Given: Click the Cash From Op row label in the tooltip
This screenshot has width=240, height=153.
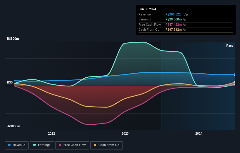Looking at the screenshot, I should coord(149,30).
